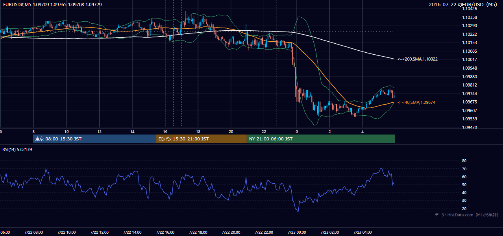The image size is (503, 236).
Task: Click price axis value 1.09607
Action: click(470, 111)
